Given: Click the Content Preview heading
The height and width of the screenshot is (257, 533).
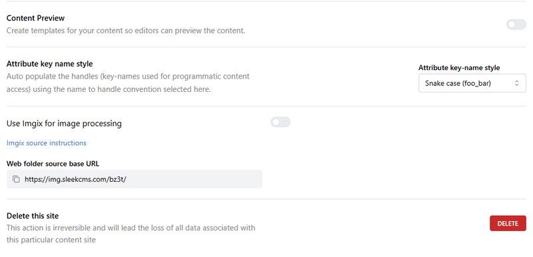Looking at the screenshot, I should point(36,18).
